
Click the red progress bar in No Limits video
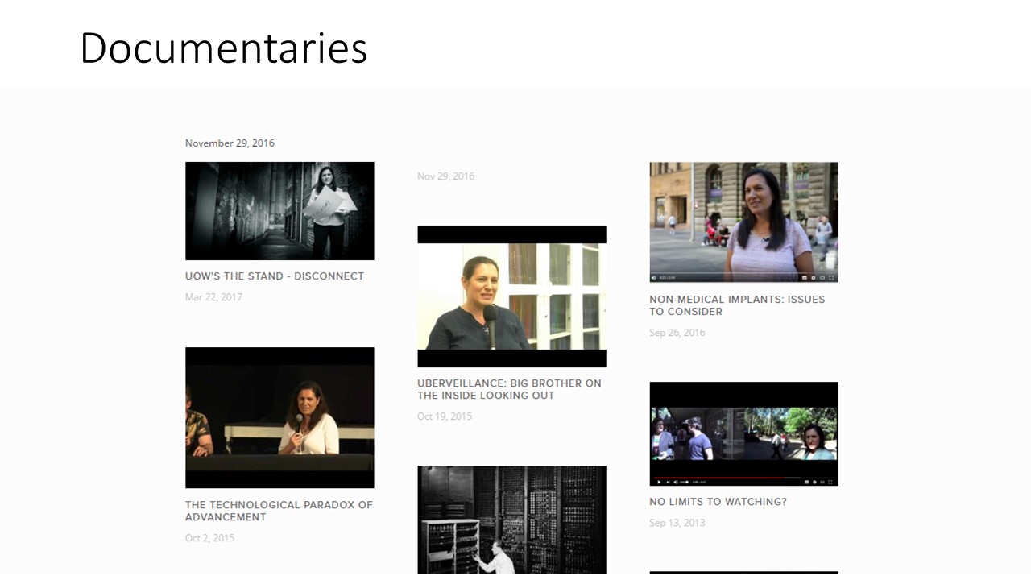(x=718, y=478)
